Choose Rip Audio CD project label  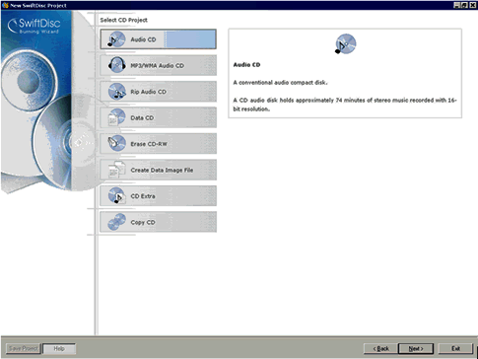pyautogui.click(x=149, y=92)
